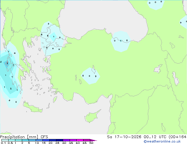Viewport: 187px width, 144px height.
Task: Click the '0.1' legend scale label
Action: (3, 143)
